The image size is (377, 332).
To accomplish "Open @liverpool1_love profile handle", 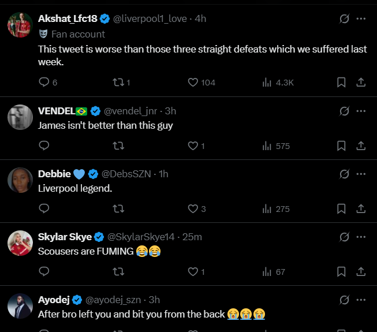I will tap(150, 18).
